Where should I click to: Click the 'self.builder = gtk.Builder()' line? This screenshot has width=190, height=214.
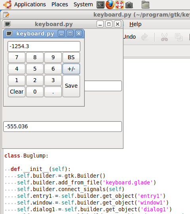pyautogui.click(x=61, y=176)
